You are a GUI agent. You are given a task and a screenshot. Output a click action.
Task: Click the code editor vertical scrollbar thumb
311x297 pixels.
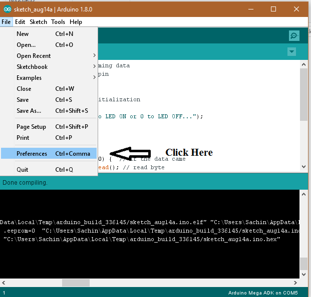tap(303, 94)
